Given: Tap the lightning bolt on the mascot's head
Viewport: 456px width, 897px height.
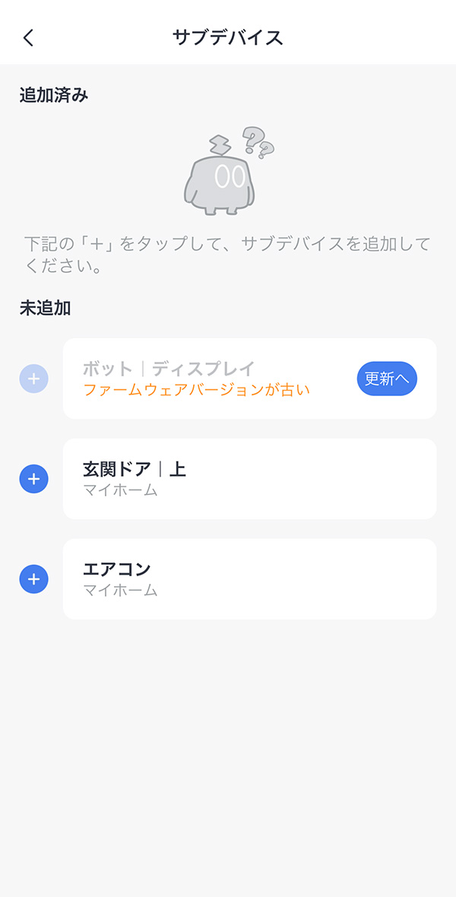Looking at the screenshot, I should coord(220,144).
